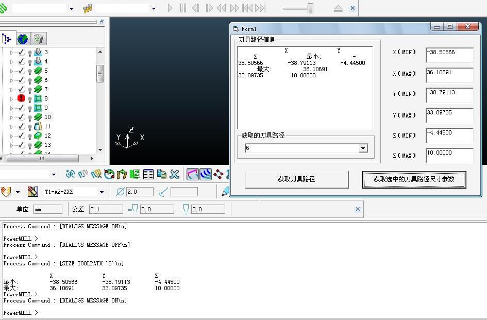Click the reorder toolpath circular arrow icon
The image size is (487, 320).
click(109, 174)
